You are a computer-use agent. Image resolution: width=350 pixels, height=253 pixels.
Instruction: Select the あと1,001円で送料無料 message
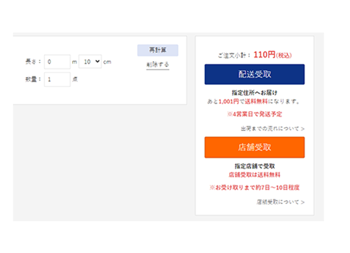(253, 102)
